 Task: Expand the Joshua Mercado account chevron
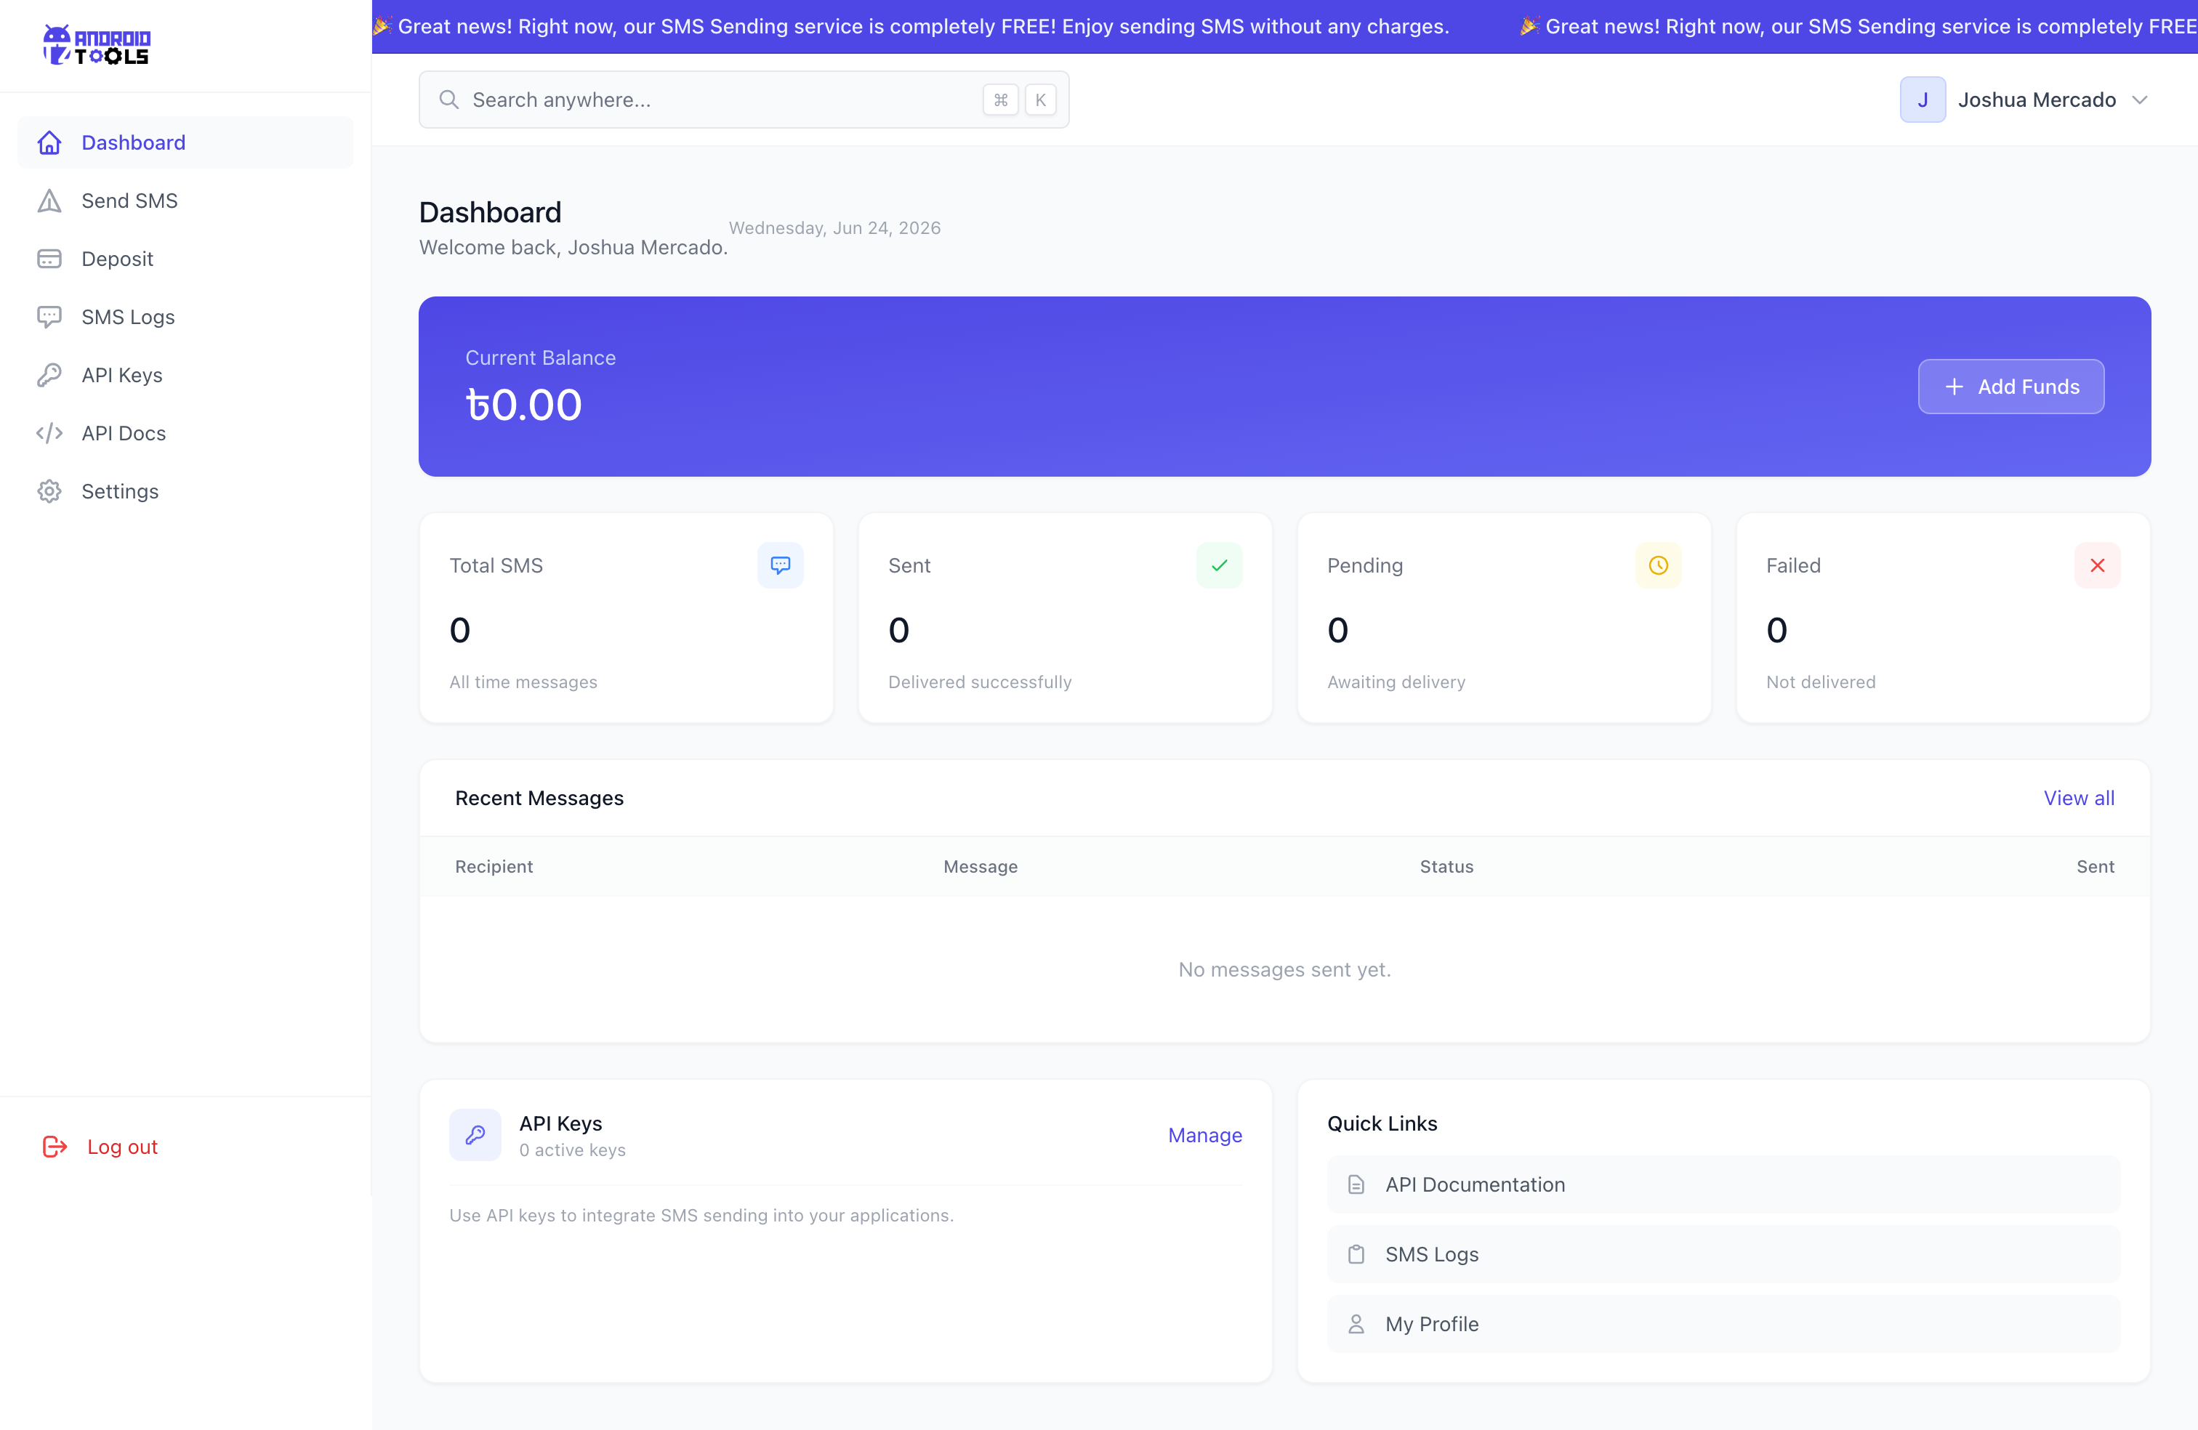(2140, 100)
